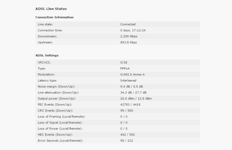Click the G.992.5 Annex A modulation value
This screenshot has height=150, width=232.
pos(132,74)
